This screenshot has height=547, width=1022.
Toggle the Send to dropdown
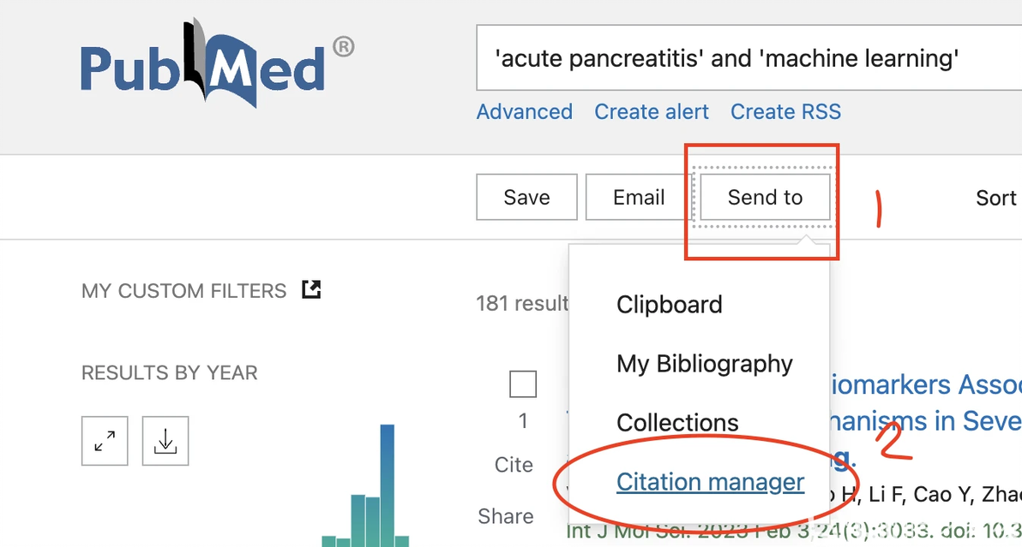tap(765, 198)
